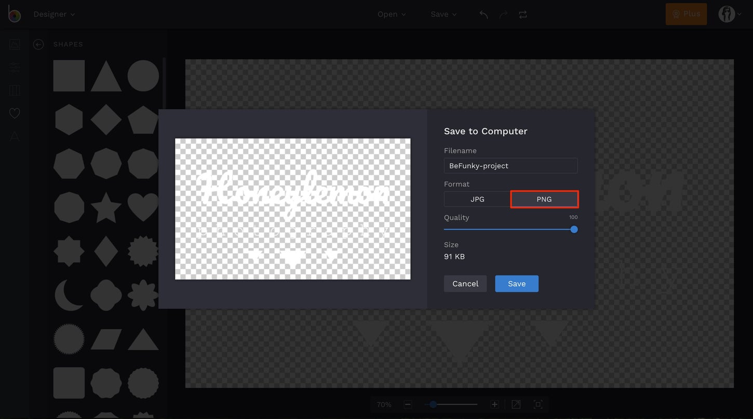Open the Image Manager panel

click(14, 44)
